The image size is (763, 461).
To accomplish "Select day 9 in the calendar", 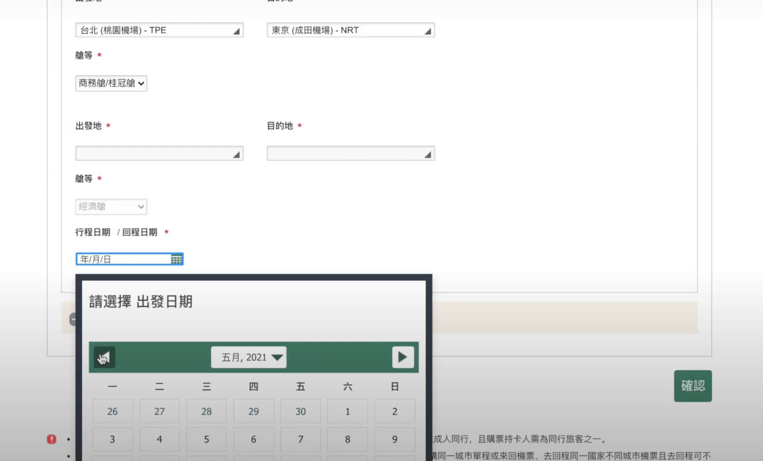I will tap(395, 439).
